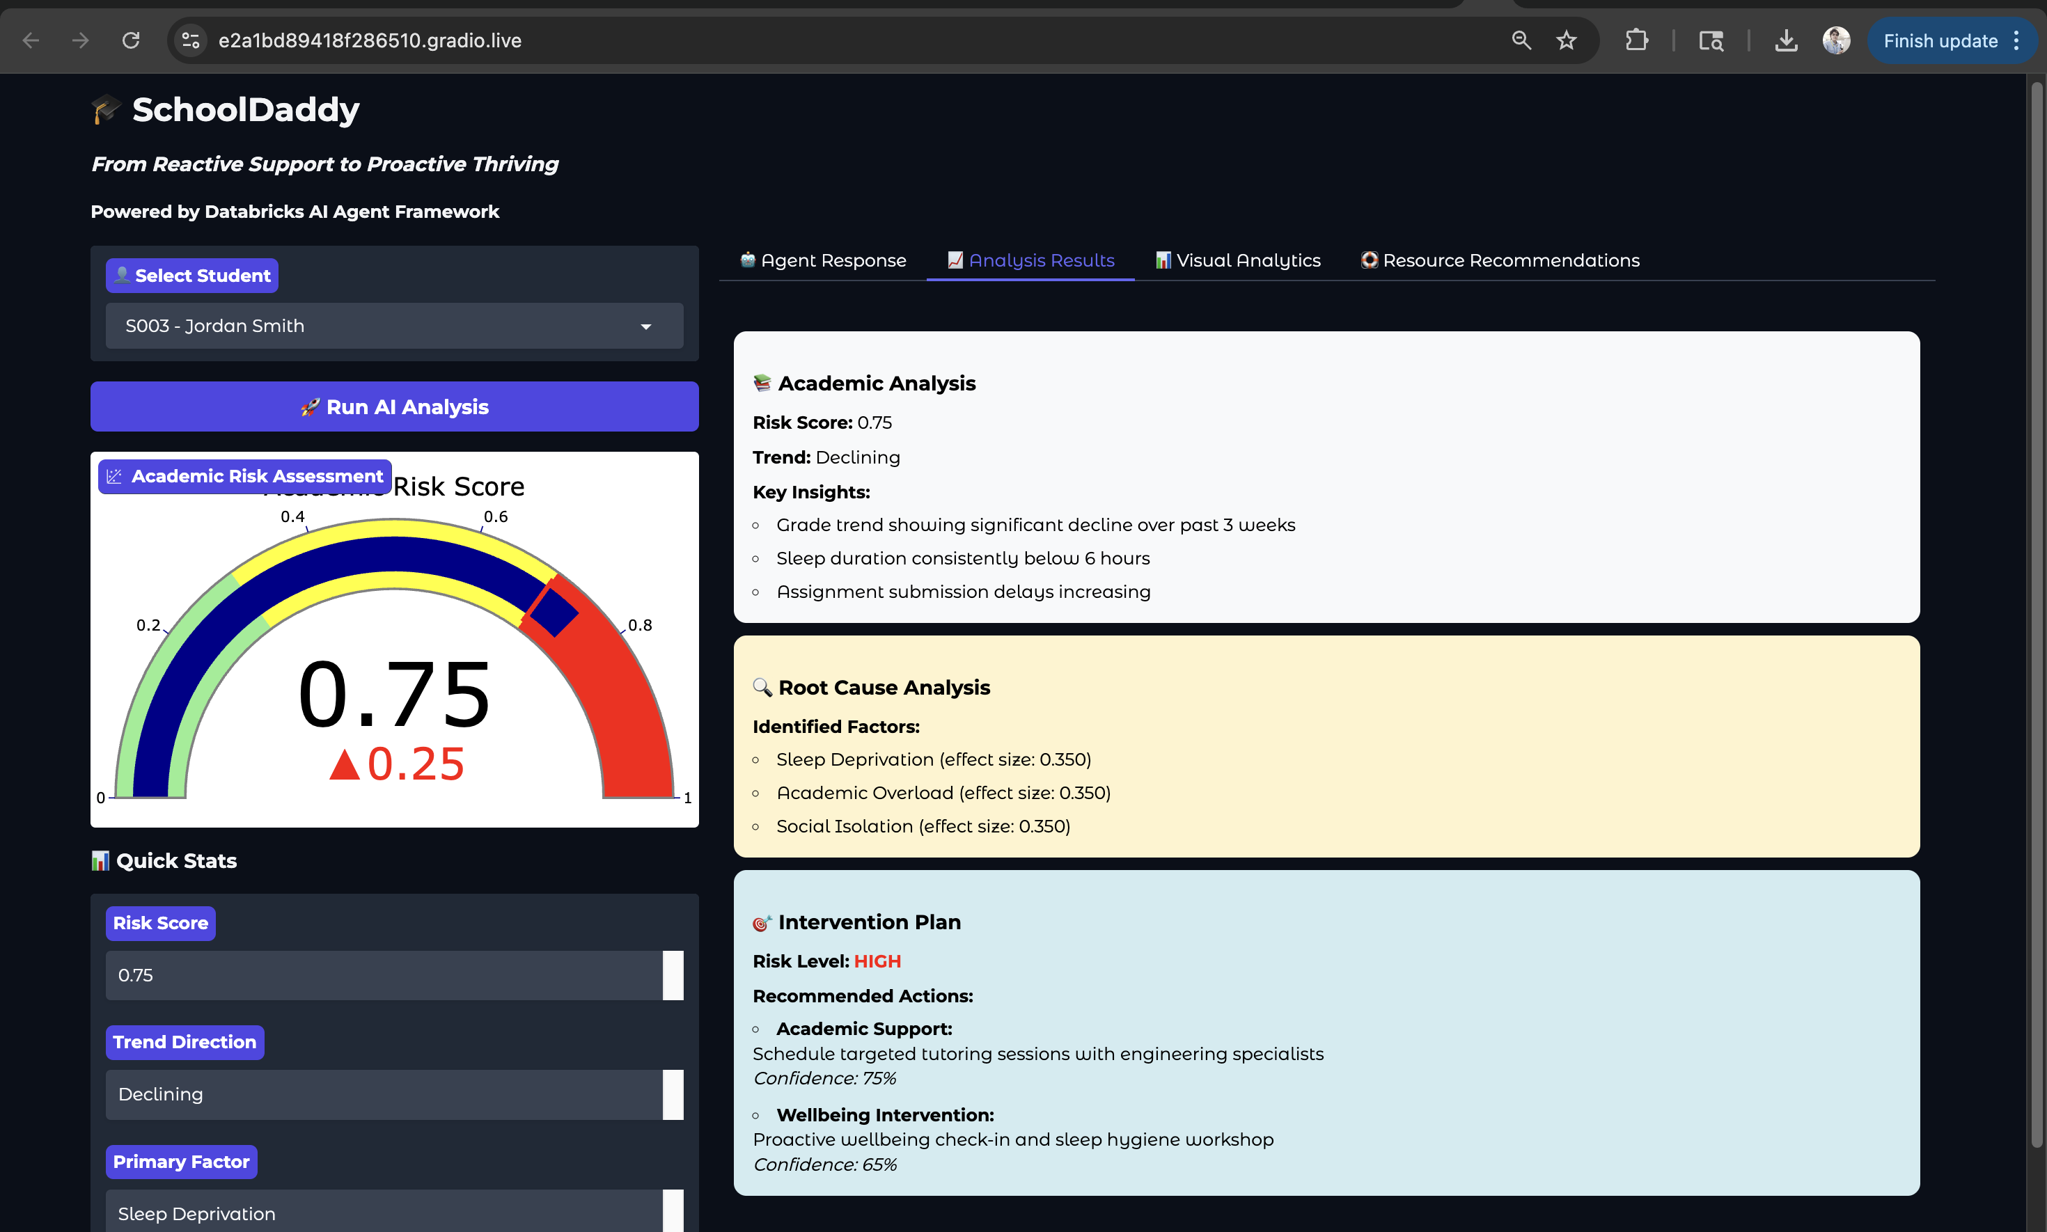Viewport: 2047px width, 1232px height.
Task: Click the zoom magnifier icon in address bar
Action: coord(1521,40)
